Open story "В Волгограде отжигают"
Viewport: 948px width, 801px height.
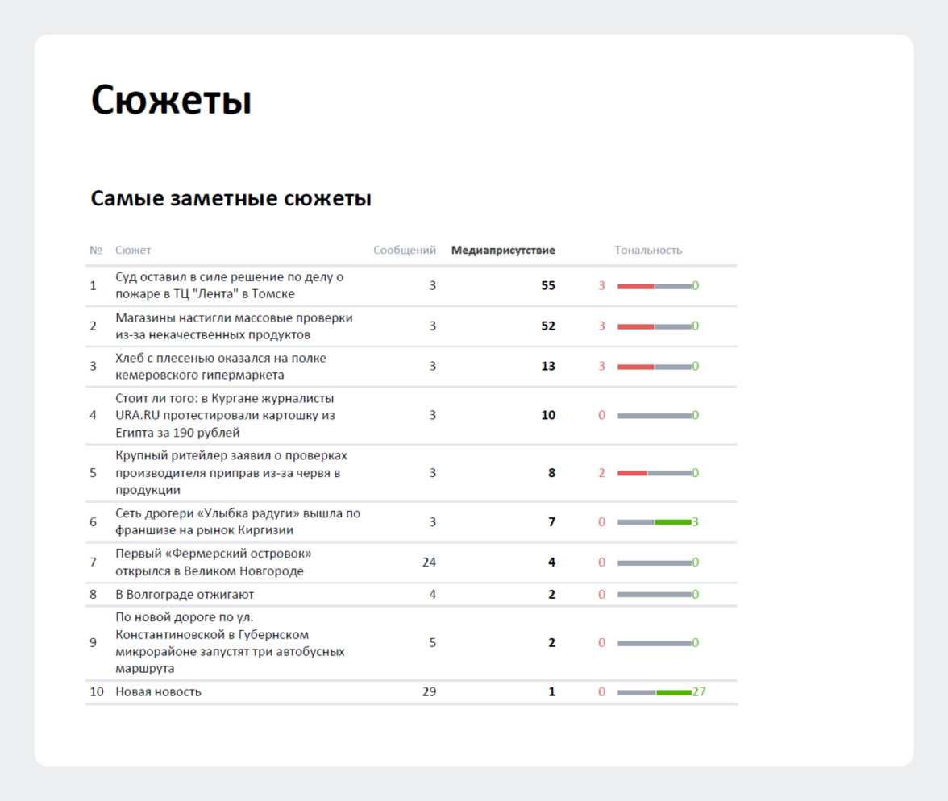(185, 595)
